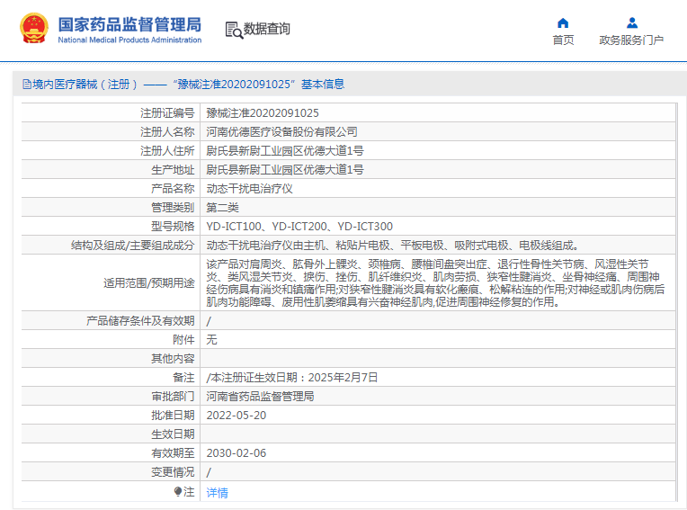687x510 pixels.
Task: Click the 其他内容 label
Action: click(173, 358)
